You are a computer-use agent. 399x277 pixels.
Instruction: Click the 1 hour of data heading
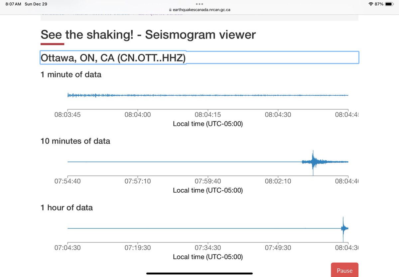coord(66,208)
